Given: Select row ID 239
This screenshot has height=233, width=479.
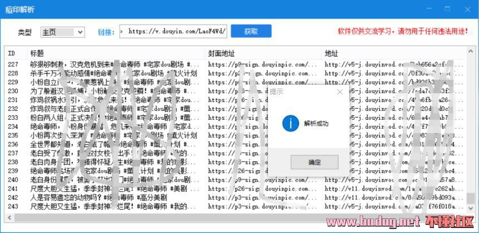Looking at the screenshot, I should [x=235, y=171].
